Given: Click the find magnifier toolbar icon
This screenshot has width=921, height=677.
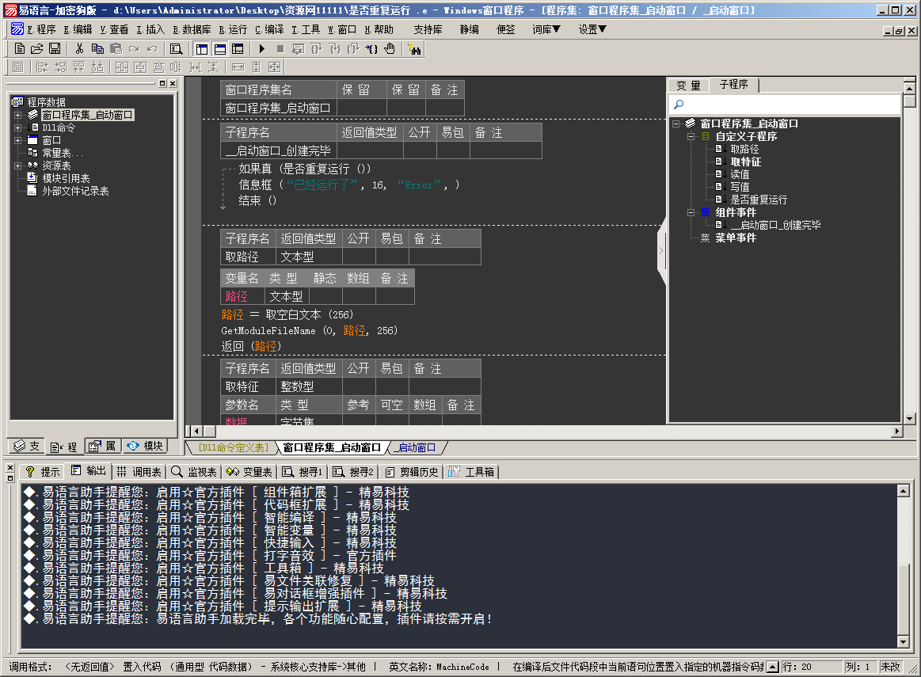Looking at the screenshot, I should tap(176, 49).
